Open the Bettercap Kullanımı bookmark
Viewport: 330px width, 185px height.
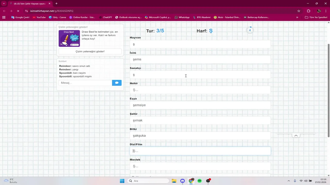pos(256,17)
